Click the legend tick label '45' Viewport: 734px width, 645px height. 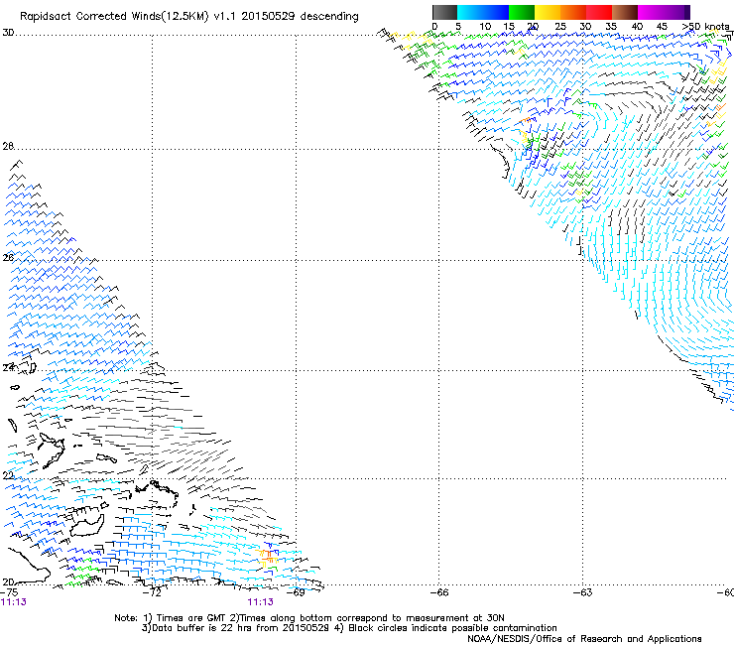tap(662, 27)
